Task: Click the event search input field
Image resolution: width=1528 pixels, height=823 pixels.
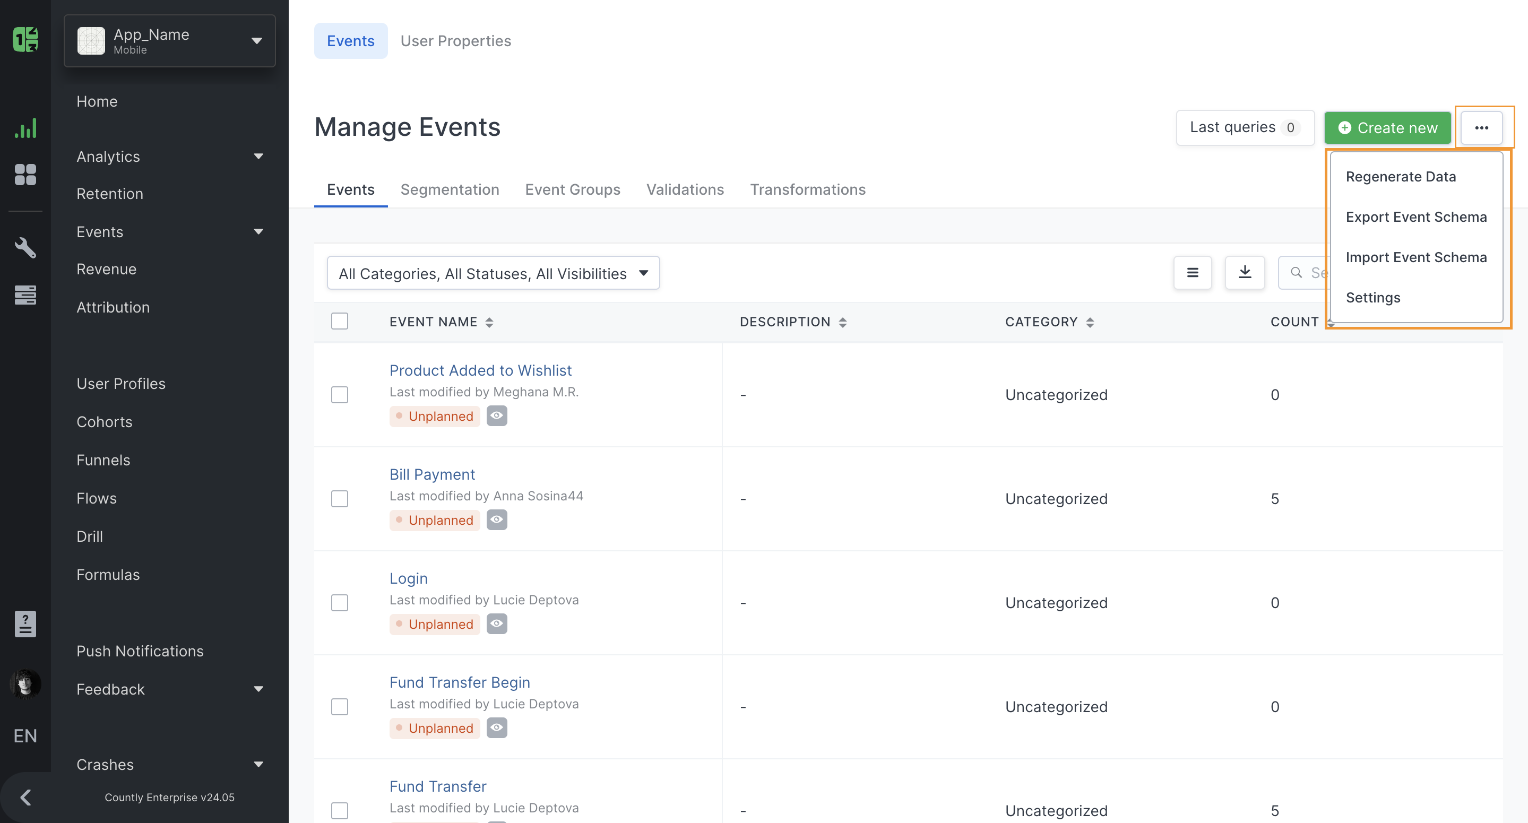Action: [x=1305, y=273]
